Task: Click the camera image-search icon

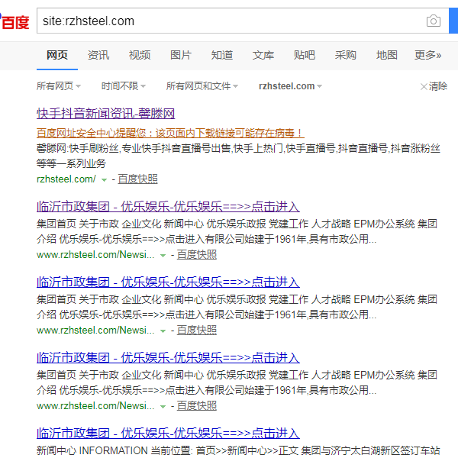Action: tap(433, 21)
